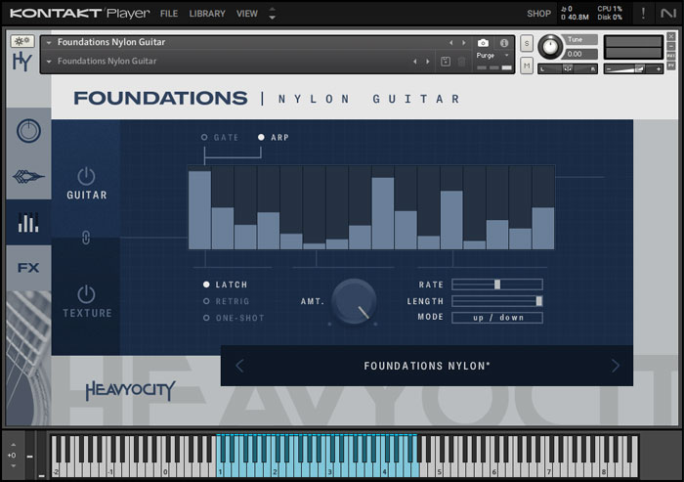Open the step sequencer bars sidebar page

coord(28,222)
